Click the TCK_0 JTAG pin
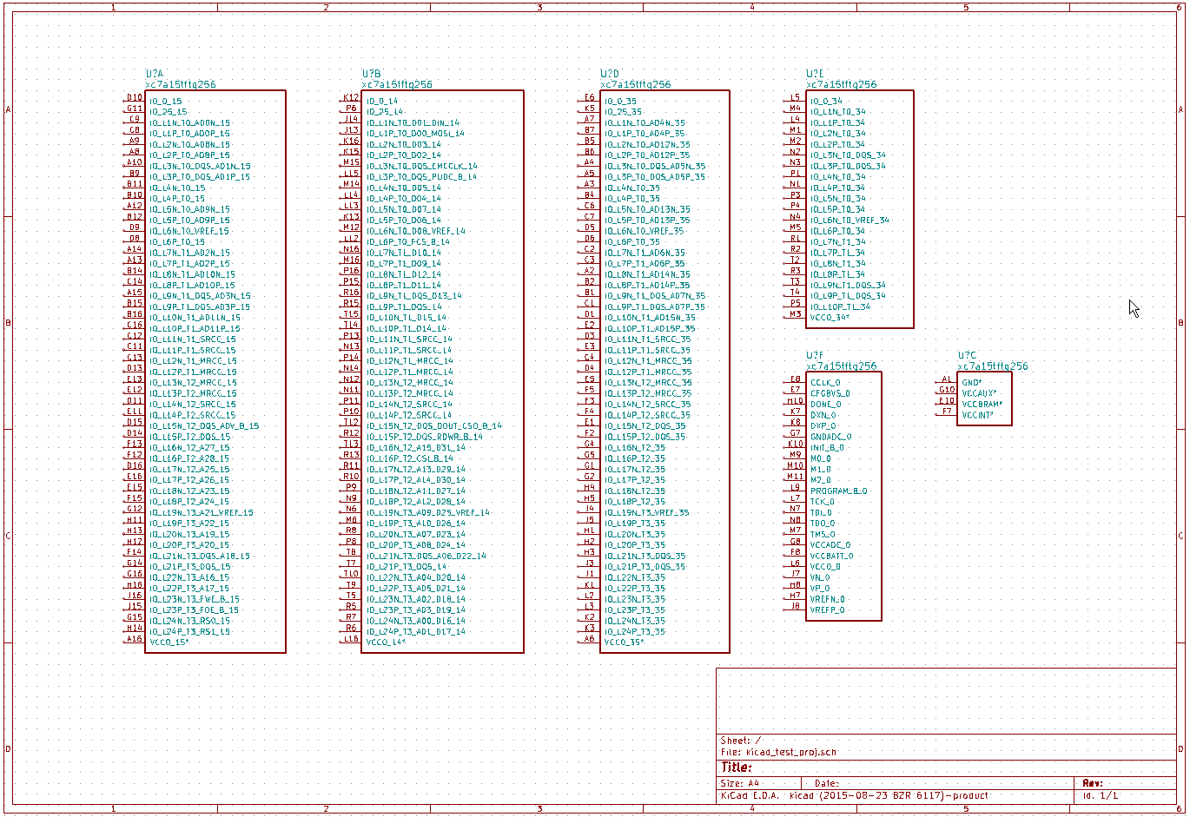 pyautogui.click(x=823, y=502)
